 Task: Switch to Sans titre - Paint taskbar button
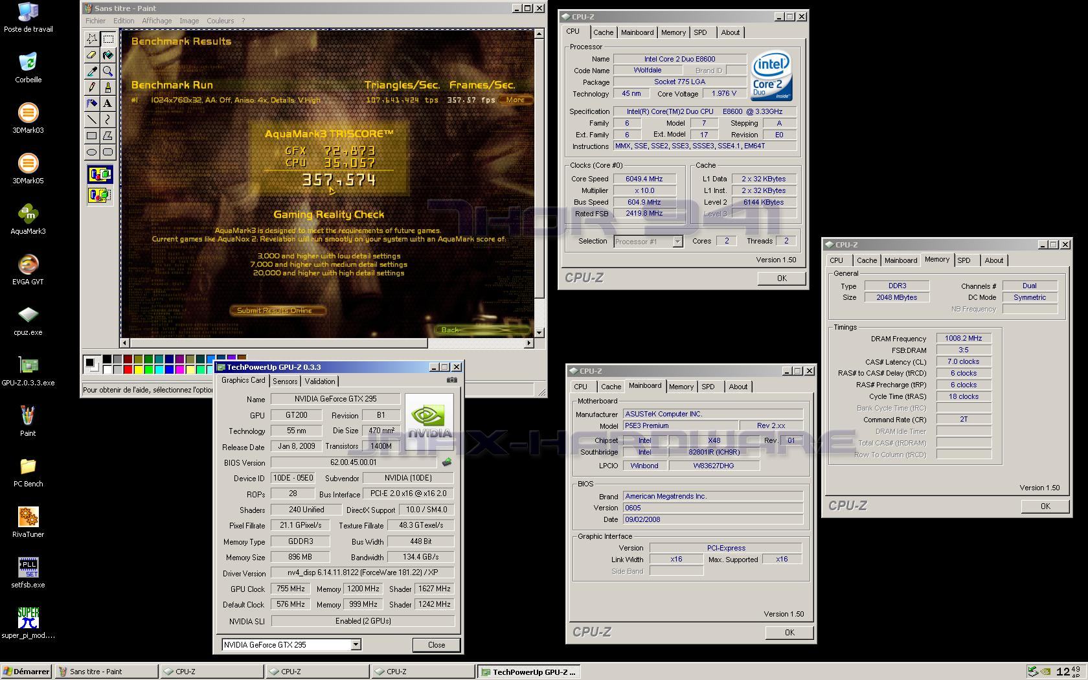click(x=106, y=672)
